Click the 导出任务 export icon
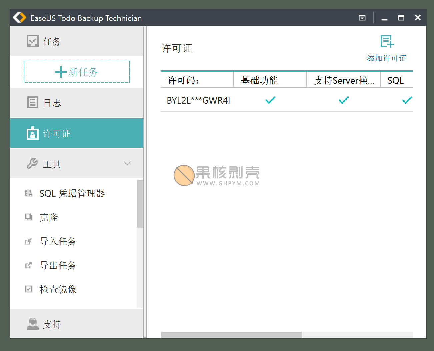Viewport: 434px width, 351px height. (x=29, y=265)
